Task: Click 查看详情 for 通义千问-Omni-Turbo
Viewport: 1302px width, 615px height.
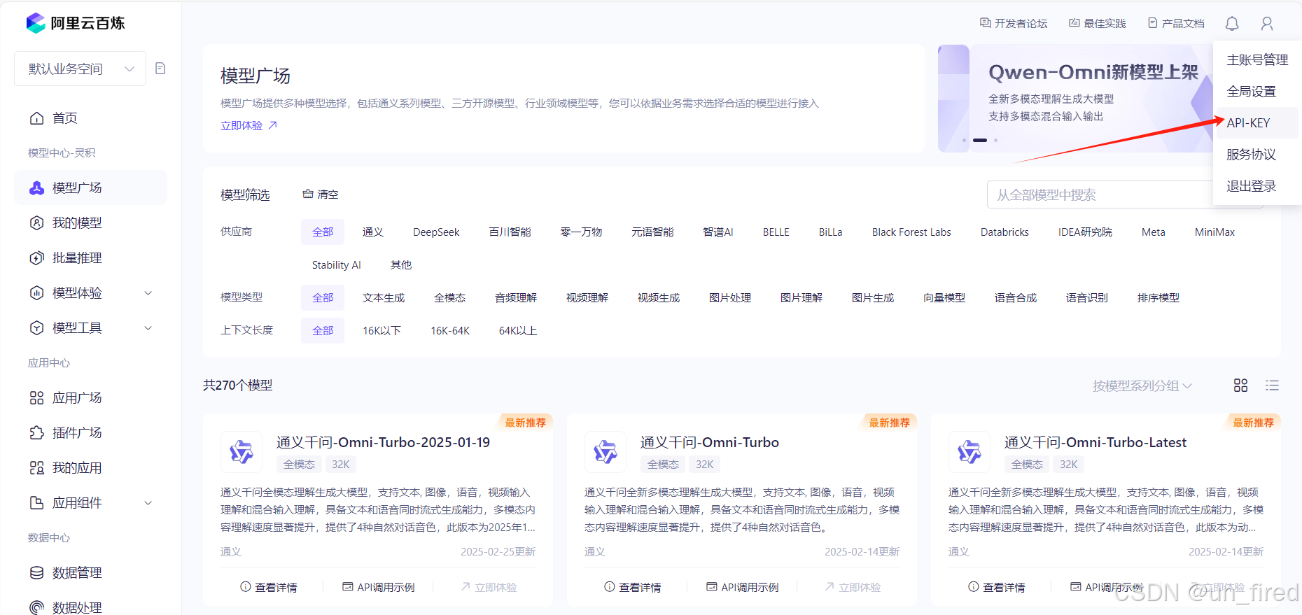Action: tap(633, 587)
